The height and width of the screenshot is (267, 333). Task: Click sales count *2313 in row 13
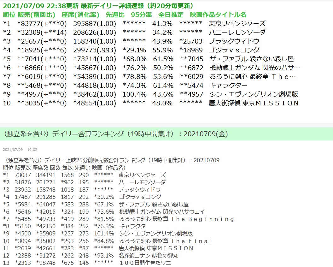click(x=23, y=263)
